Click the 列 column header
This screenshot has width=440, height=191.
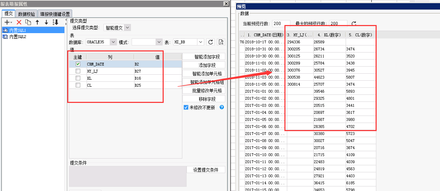[x=110, y=57]
